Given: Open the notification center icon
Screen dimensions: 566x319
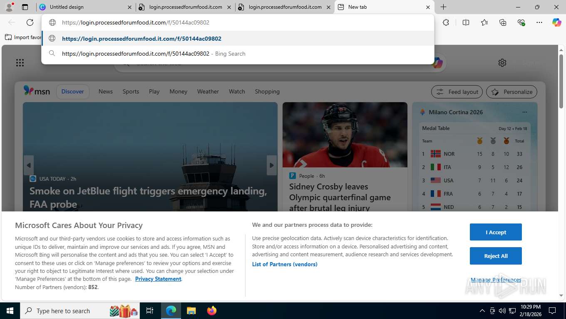Looking at the screenshot, I should tap(552, 311).
